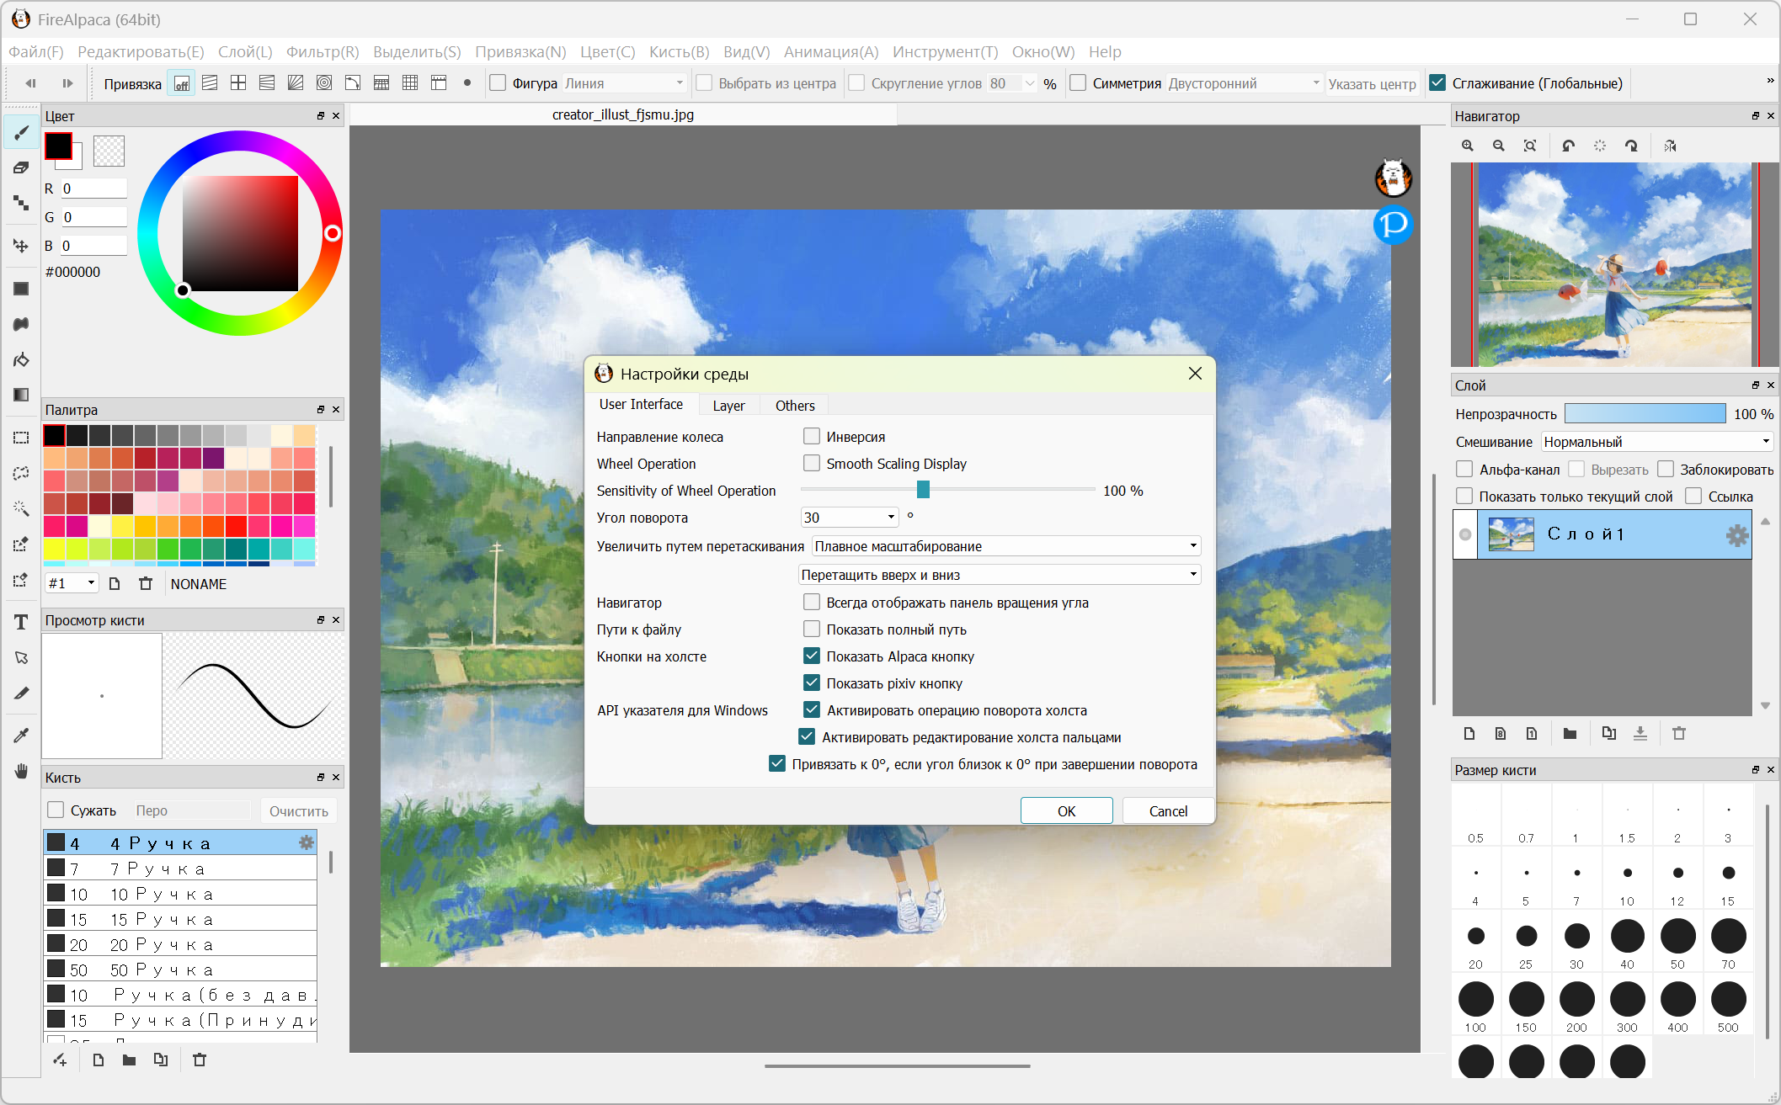
Task: Select the Text tool
Action: pyautogui.click(x=21, y=622)
